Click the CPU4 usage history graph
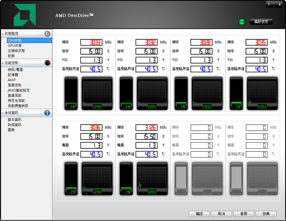286x221 pixels. (x=97, y=179)
